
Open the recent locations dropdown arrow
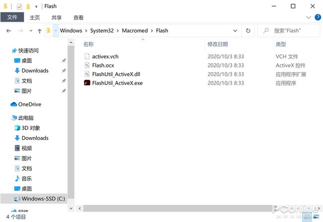[31, 31]
